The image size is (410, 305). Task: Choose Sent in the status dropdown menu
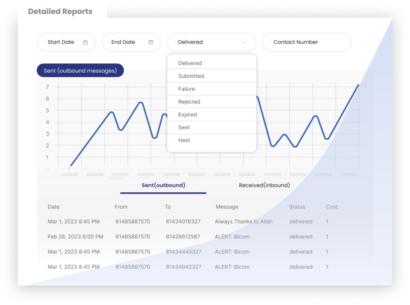[x=184, y=127]
